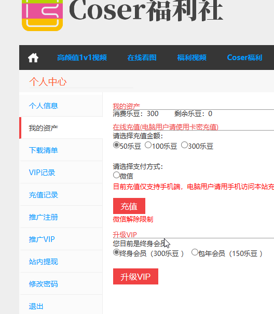Click the 剩余乐豆：0 text
Image resolution: width=274 pixels, height=314 pixels.
pos(193,114)
